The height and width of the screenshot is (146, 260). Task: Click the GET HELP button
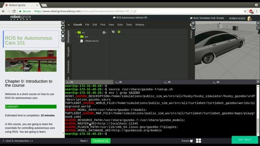point(245,140)
